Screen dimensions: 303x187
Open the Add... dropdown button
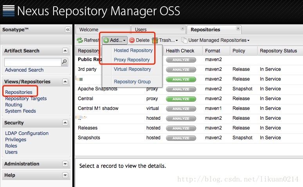[115, 40]
